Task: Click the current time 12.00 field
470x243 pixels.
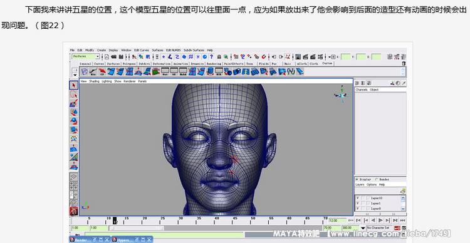Action: [x=338, y=220]
